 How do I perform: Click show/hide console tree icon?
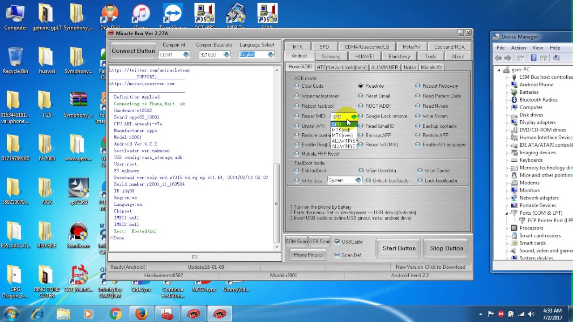(x=521, y=58)
